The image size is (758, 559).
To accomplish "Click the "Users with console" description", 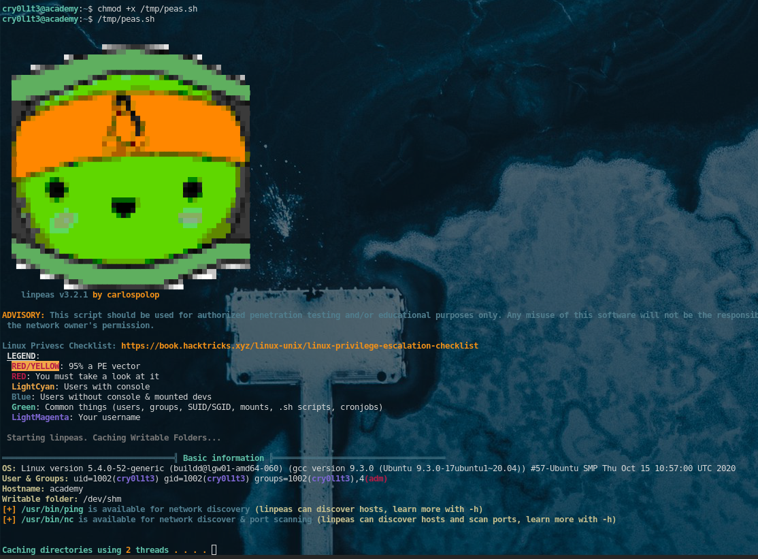I will point(107,386).
